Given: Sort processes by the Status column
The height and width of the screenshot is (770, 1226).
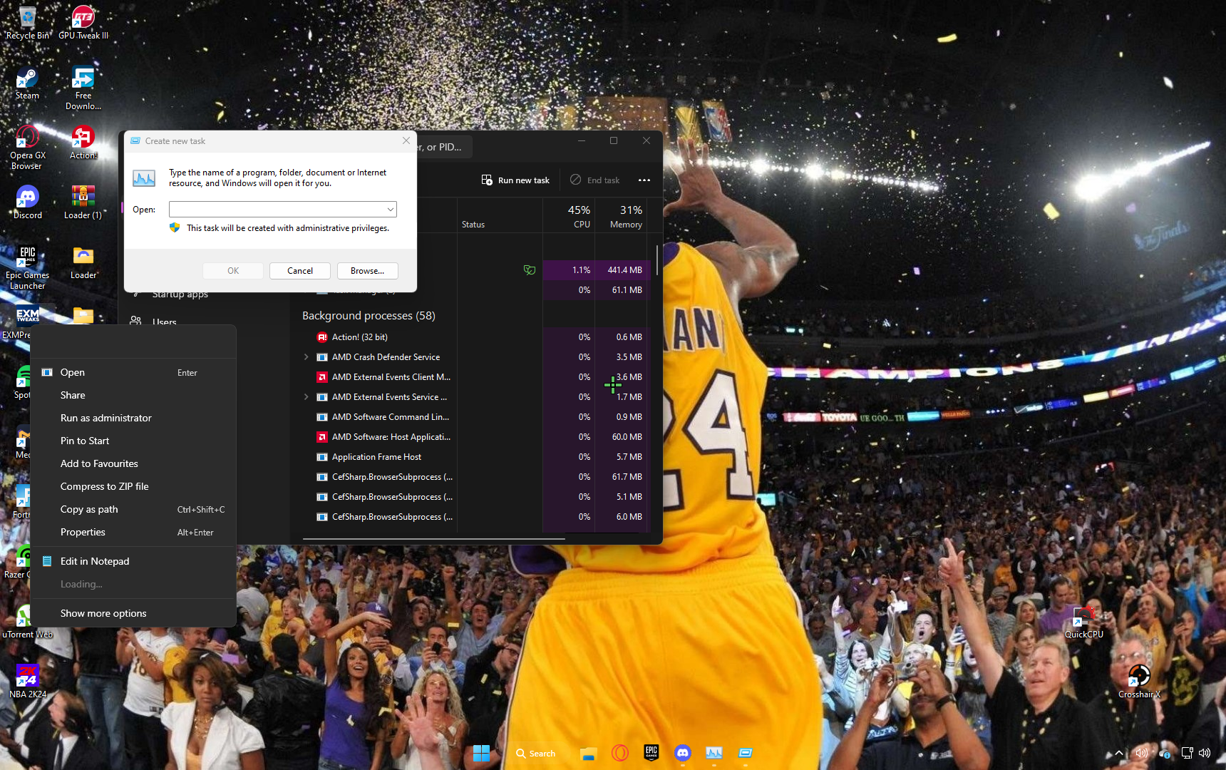Looking at the screenshot, I should (x=500, y=216).
